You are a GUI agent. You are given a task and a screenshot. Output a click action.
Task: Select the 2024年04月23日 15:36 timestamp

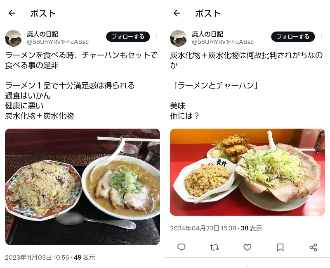203,228
